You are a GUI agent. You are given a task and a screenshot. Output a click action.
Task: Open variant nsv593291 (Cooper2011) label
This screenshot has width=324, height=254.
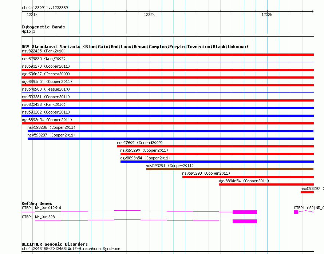[170, 166]
